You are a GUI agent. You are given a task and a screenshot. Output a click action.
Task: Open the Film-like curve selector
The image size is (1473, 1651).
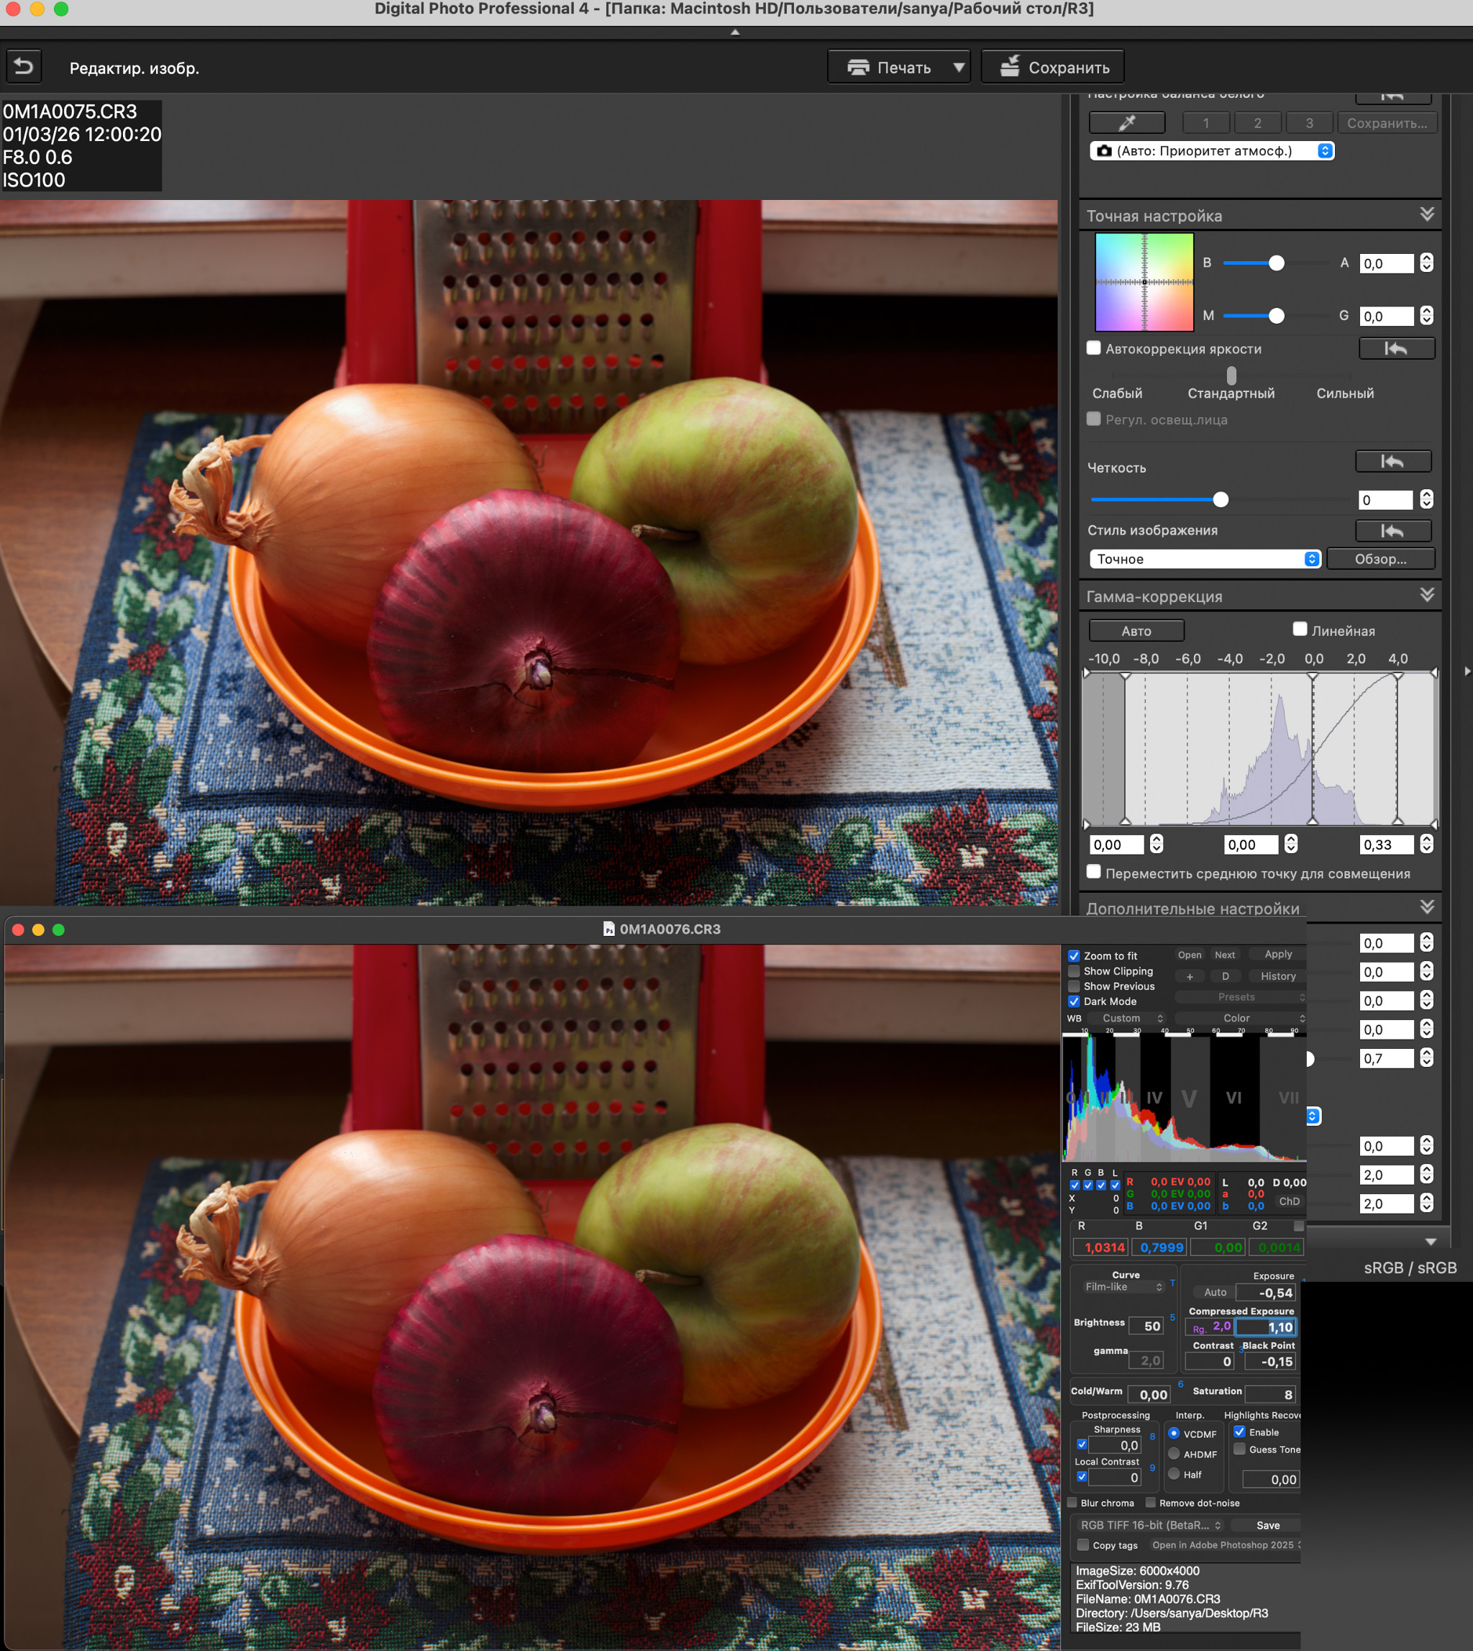(1123, 1288)
